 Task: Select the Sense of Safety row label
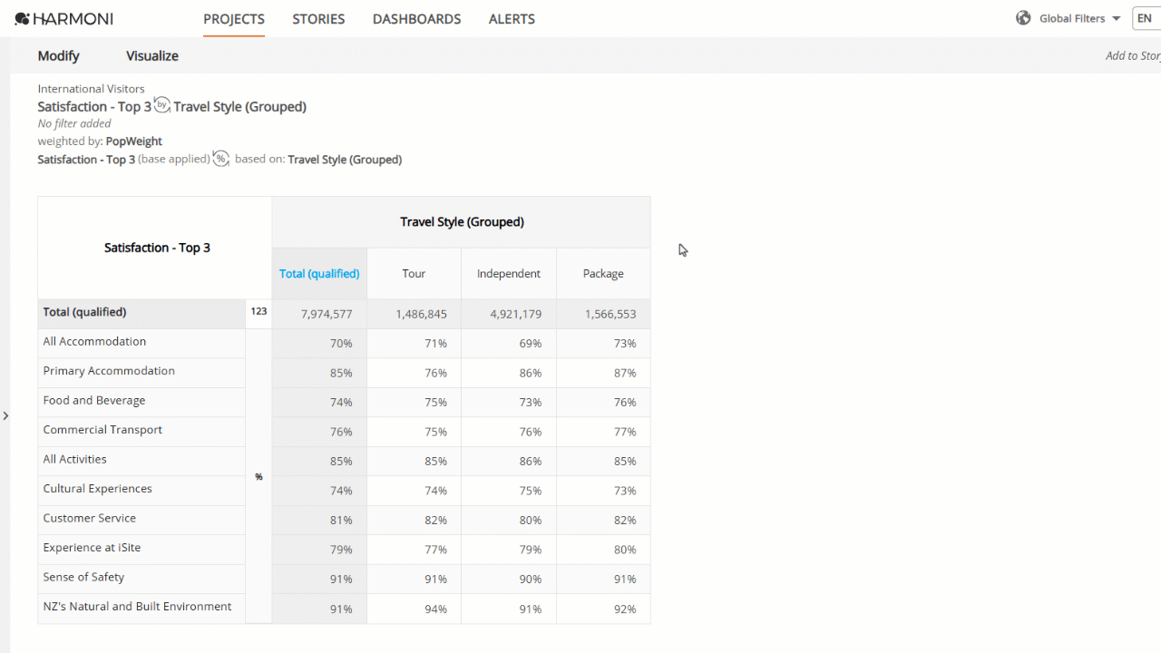(x=141, y=577)
